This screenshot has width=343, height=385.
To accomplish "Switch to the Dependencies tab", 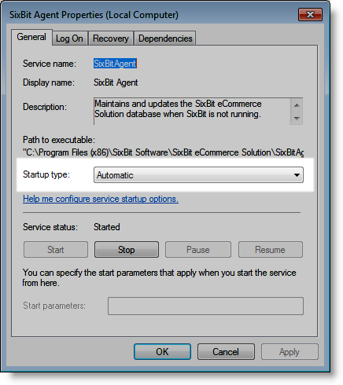I will (x=165, y=38).
